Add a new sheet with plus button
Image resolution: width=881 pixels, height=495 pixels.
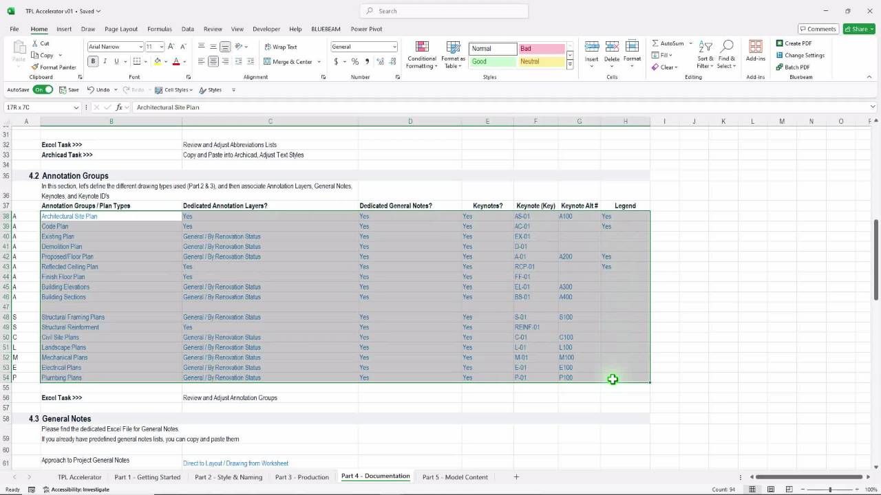pyautogui.click(x=516, y=477)
